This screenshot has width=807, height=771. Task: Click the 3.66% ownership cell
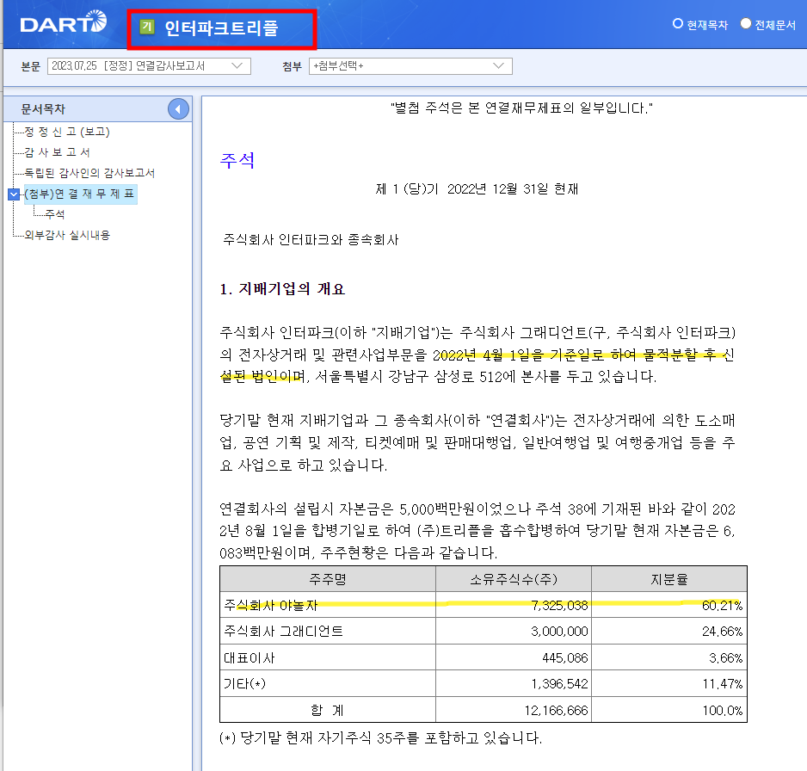click(x=669, y=657)
